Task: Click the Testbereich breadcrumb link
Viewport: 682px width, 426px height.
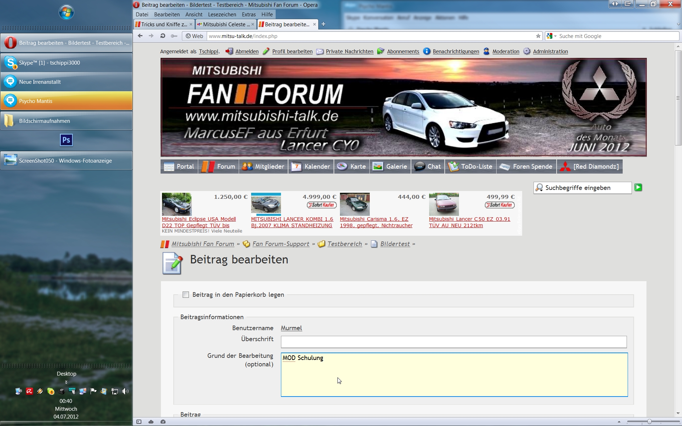Action: (345, 244)
